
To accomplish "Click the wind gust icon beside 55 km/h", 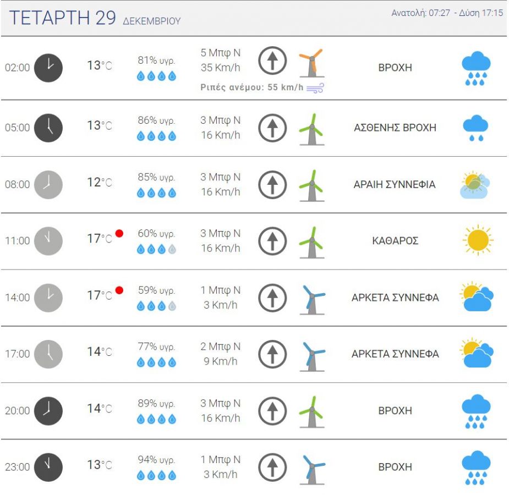I will coord(315,89).
